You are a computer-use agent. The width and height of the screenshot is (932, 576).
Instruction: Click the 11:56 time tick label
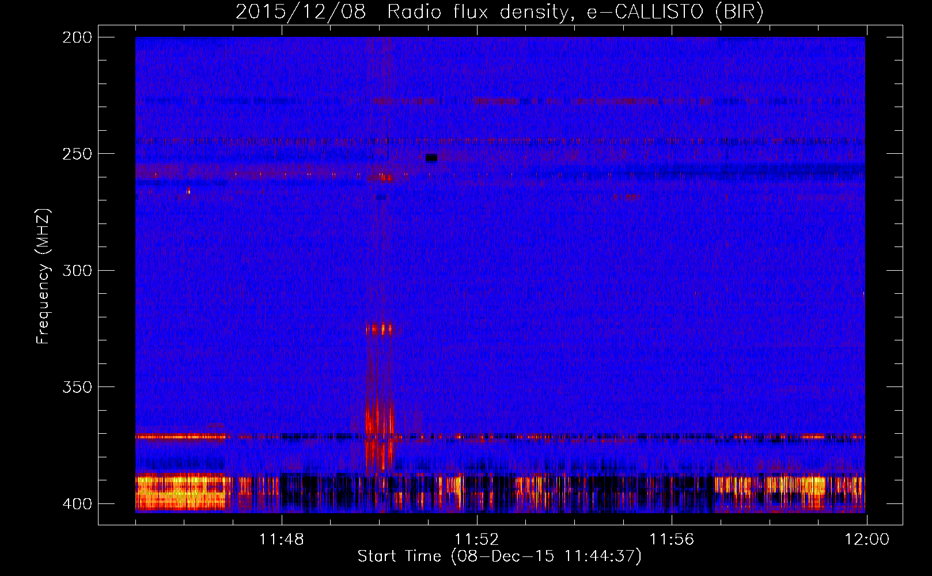point(672,540)
